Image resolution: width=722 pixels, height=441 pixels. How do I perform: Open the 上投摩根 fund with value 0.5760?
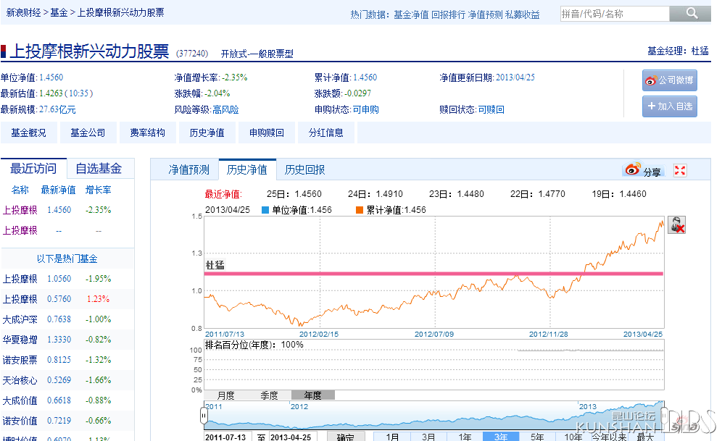tap(20, 299)
